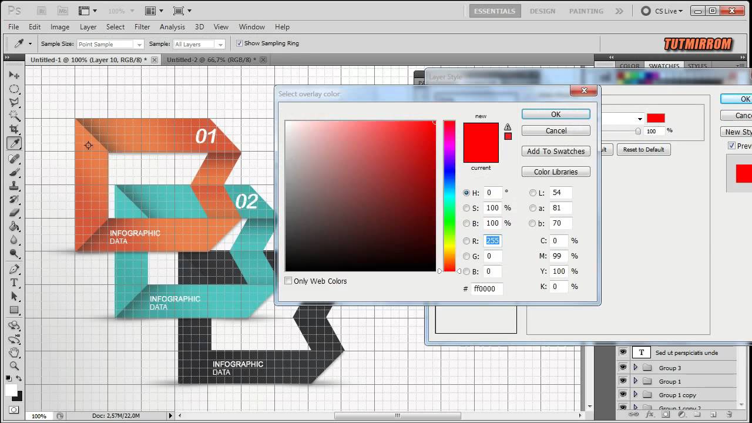
Task: Click Cancel in the color picker
Action: click(556, 131)
